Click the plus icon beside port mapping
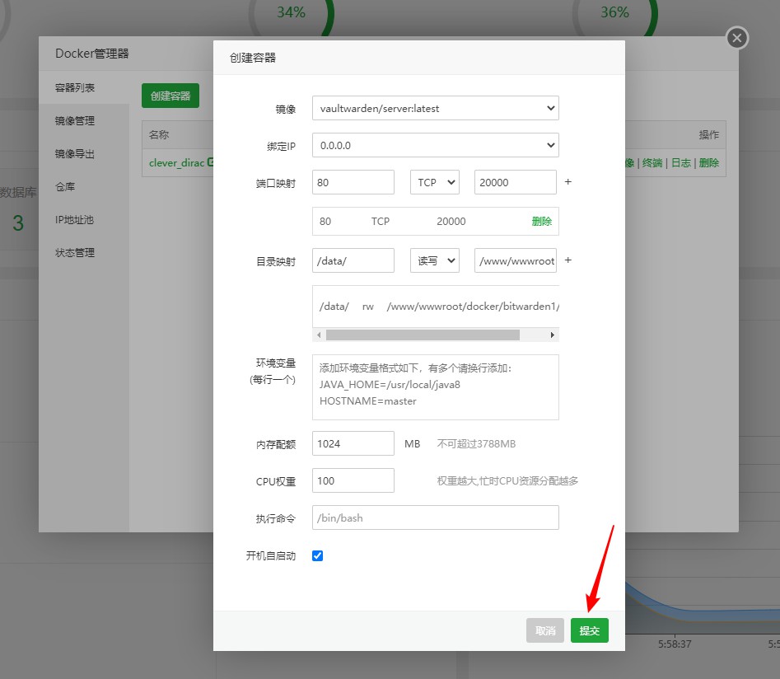Viewport: 780px width, 679px height. 567,181
